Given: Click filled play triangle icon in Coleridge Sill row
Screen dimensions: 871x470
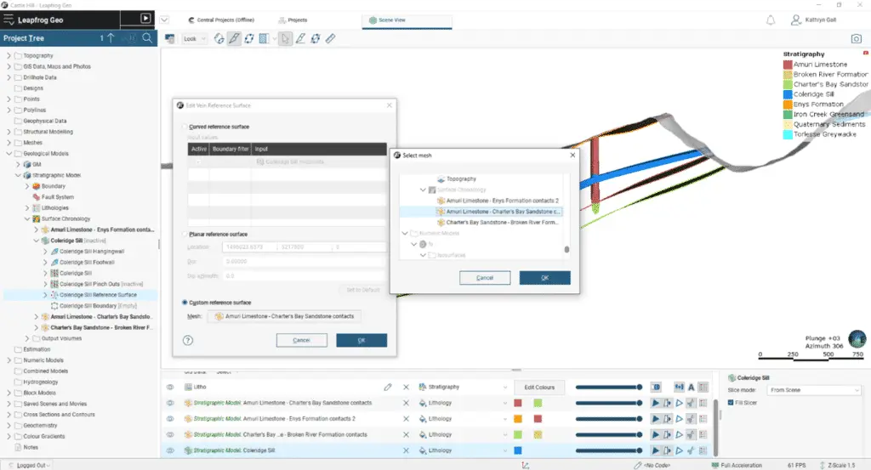Looking at the screenshot, I should click(656, 450).
